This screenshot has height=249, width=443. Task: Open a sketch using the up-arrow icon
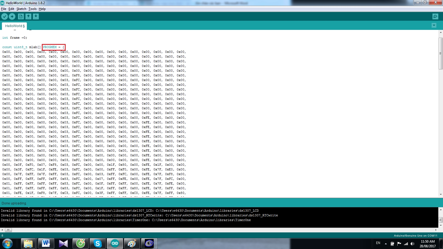coord(28,17)
